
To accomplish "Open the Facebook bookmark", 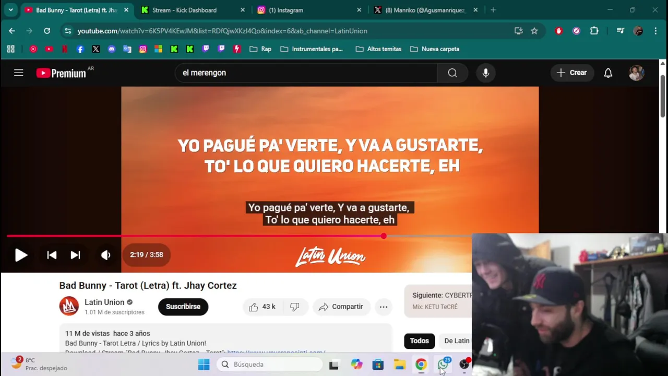I will (x=80, y=49).
